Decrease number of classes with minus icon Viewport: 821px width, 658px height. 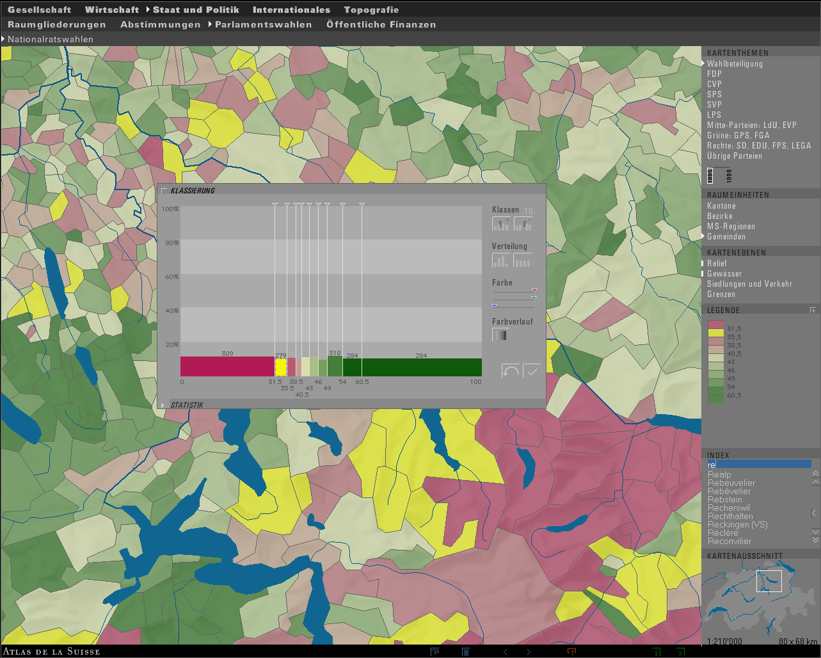523,223
